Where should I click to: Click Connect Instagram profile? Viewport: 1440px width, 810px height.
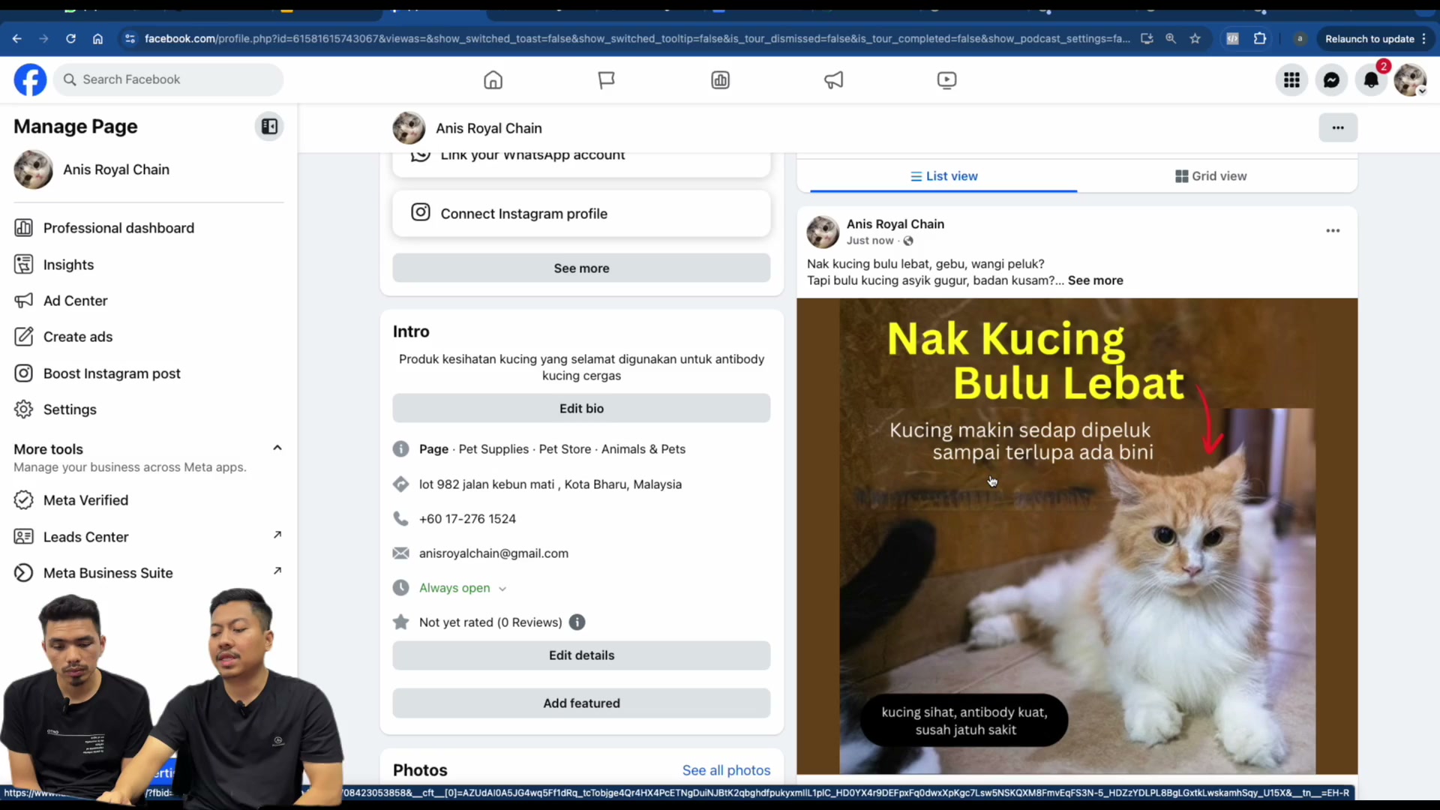tap(581, 214)
